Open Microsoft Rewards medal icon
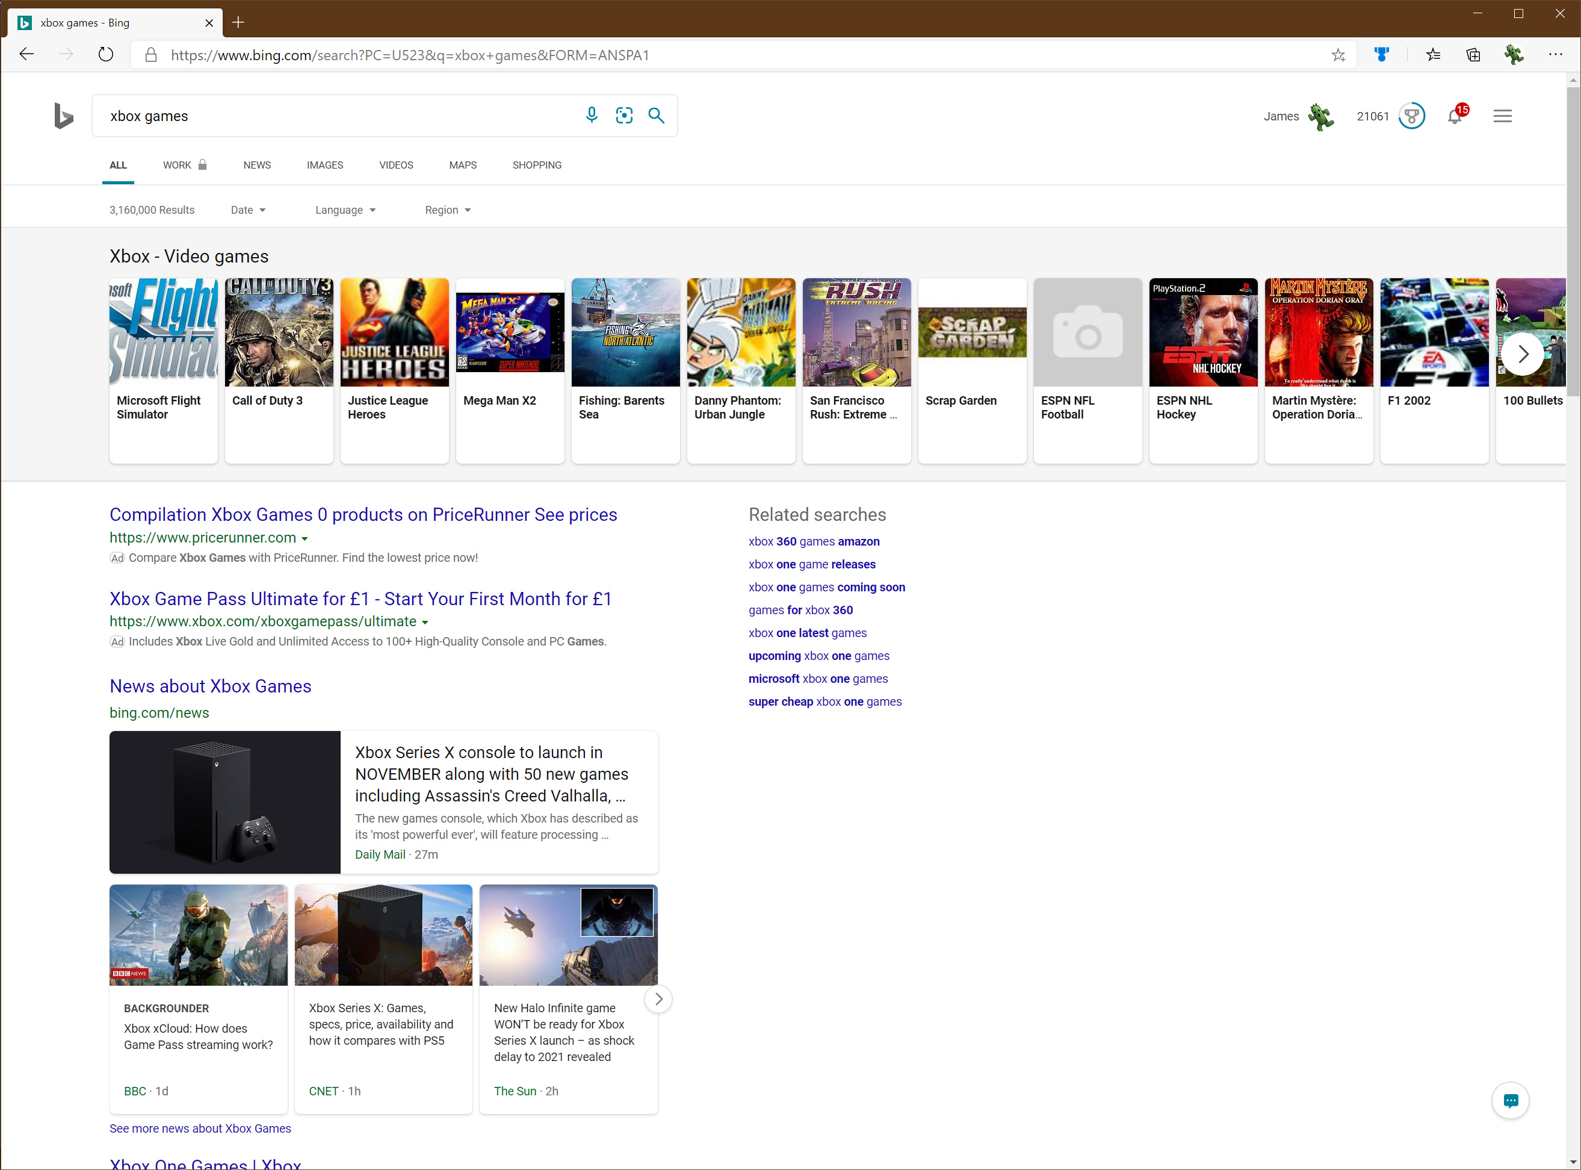 1411,116
